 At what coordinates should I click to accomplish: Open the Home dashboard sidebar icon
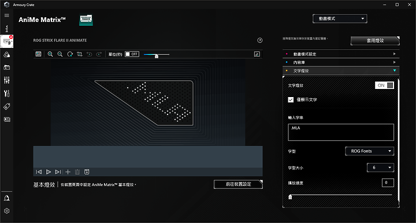pyautogui.click(x=6, y=28)
